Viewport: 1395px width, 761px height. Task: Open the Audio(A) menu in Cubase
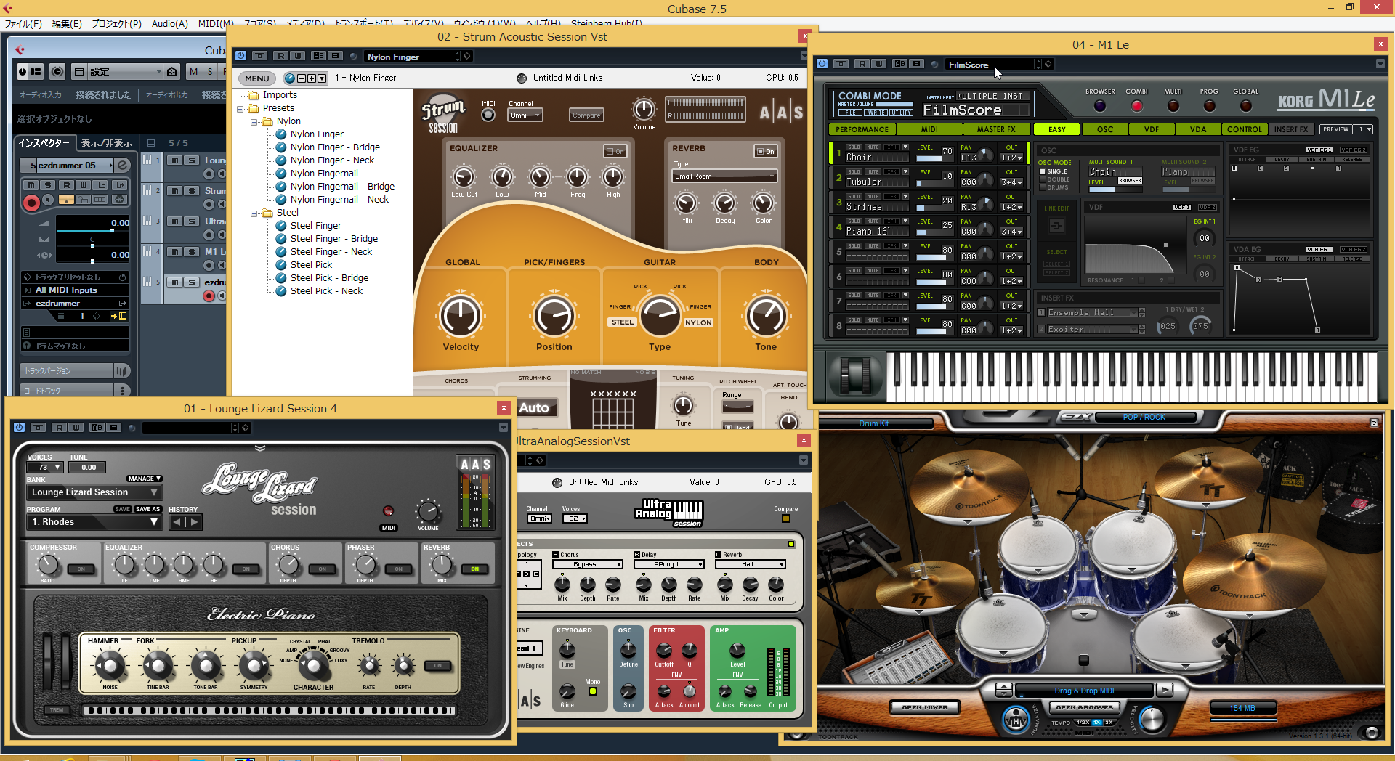(x=169, y=23)
